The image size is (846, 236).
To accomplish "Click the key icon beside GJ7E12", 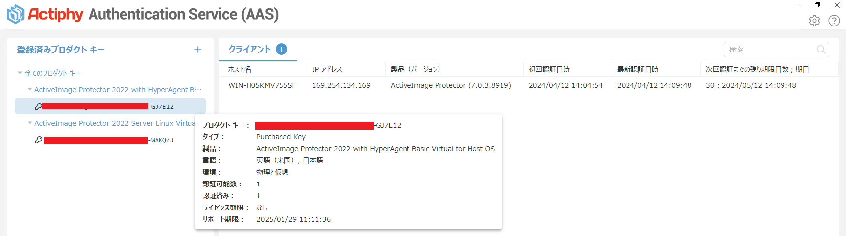I will click(x=38, y=106).
